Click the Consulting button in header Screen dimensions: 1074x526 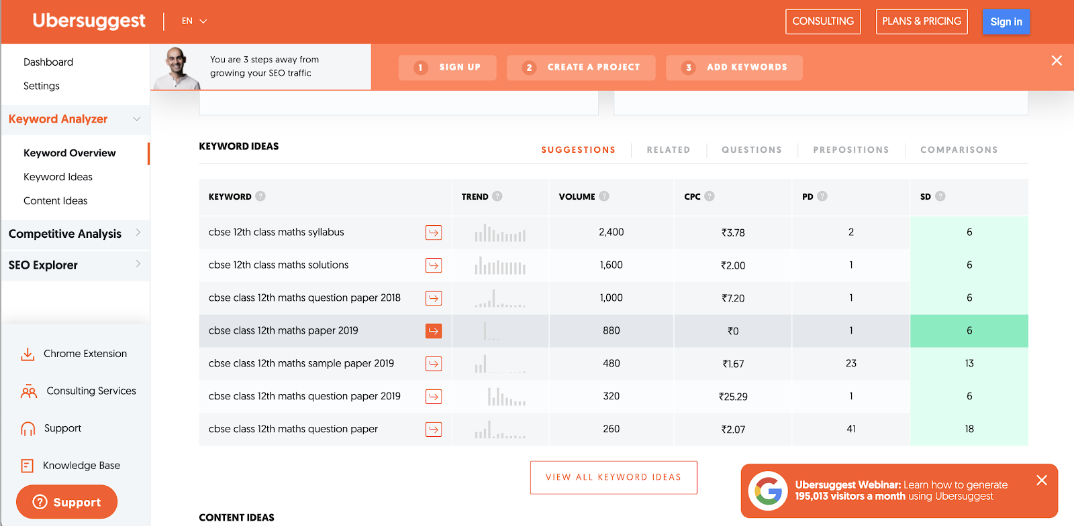823,21
